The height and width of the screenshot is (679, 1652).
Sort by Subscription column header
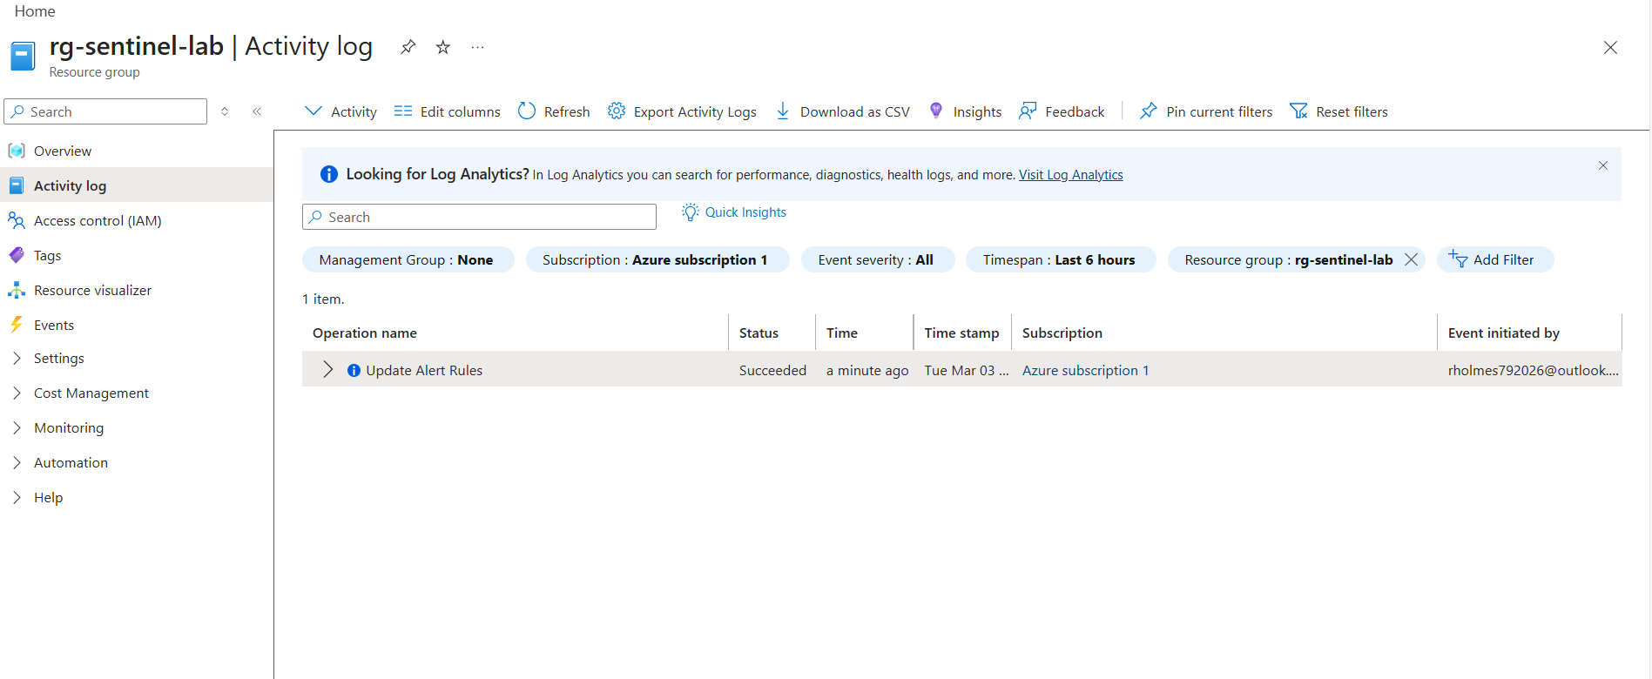(1062, 333)
